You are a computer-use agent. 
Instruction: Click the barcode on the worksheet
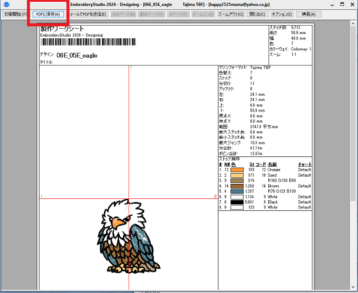[x=88, y=42]
